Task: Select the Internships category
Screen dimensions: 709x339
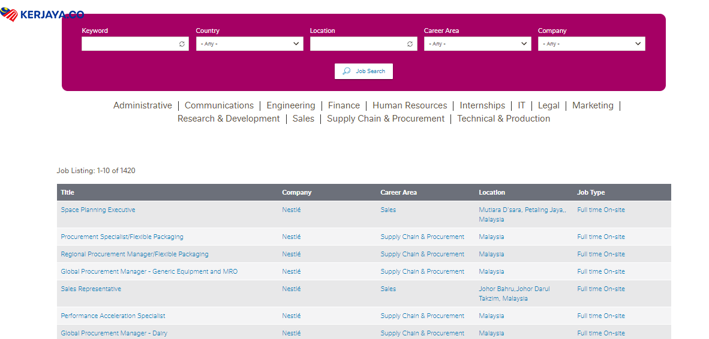Action: [x=482, y=105]
